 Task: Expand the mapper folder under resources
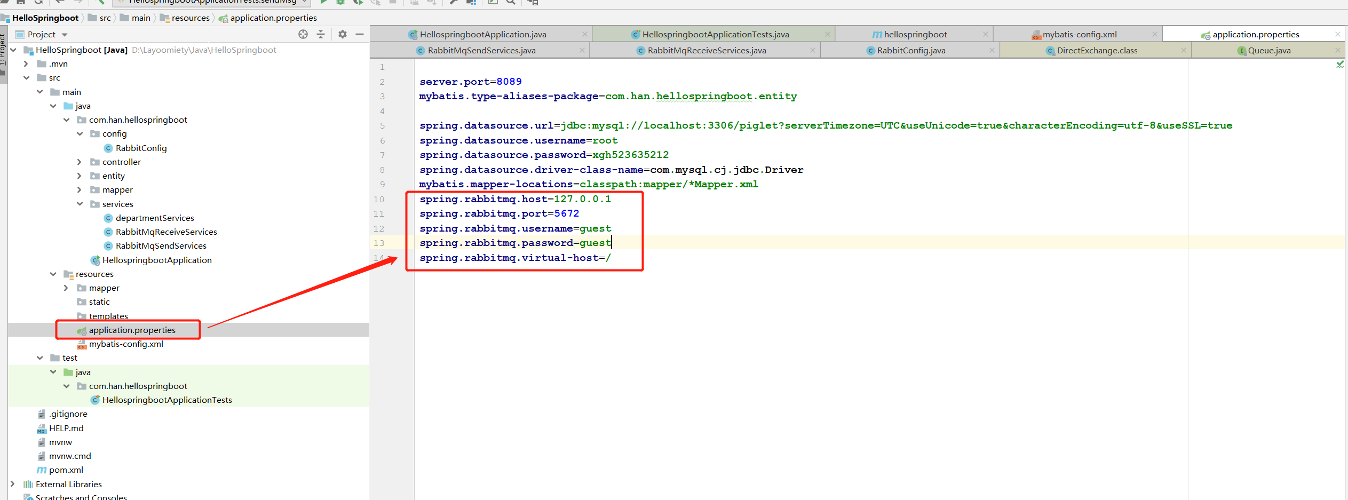[x=66, y=288]
